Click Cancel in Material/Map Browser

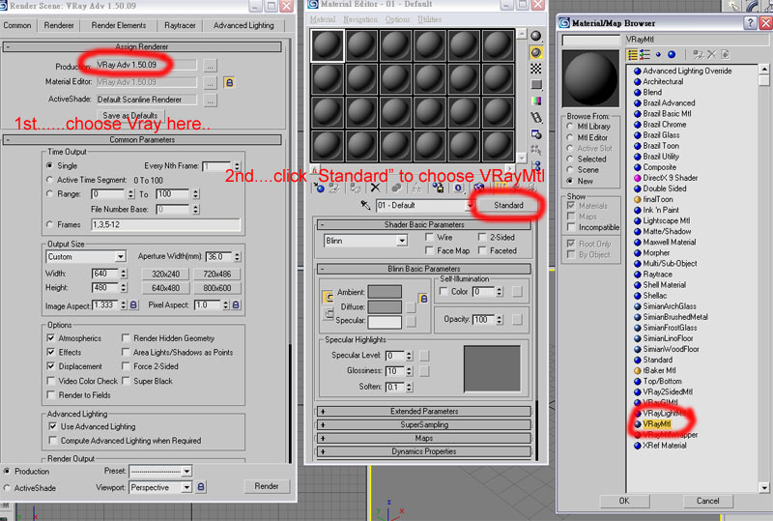pos(707,501)
